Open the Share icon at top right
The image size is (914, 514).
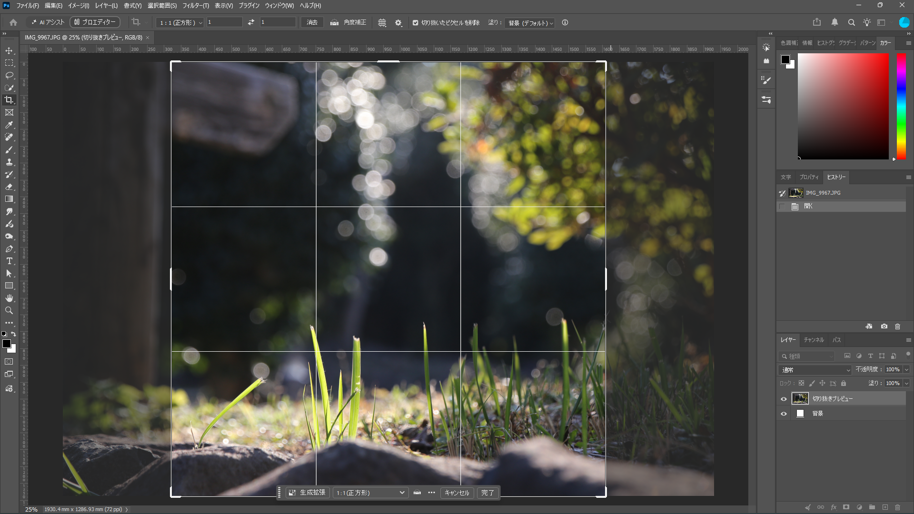tap(817, 22)
